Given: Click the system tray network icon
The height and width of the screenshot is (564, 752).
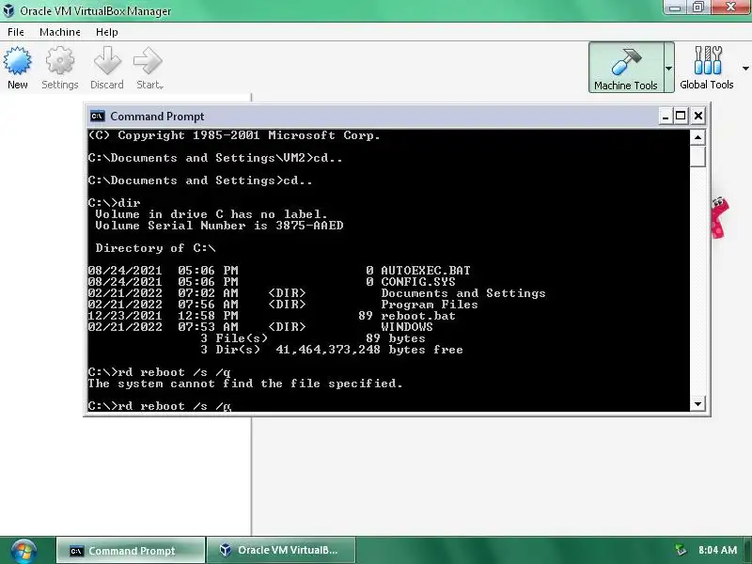Looking at the screenshot, I should point(681,550).
